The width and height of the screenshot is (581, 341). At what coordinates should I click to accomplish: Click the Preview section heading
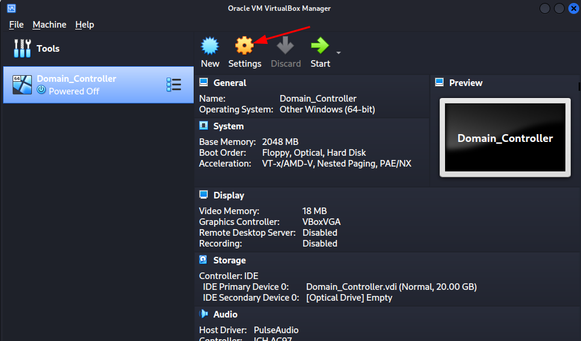(466, 82)
